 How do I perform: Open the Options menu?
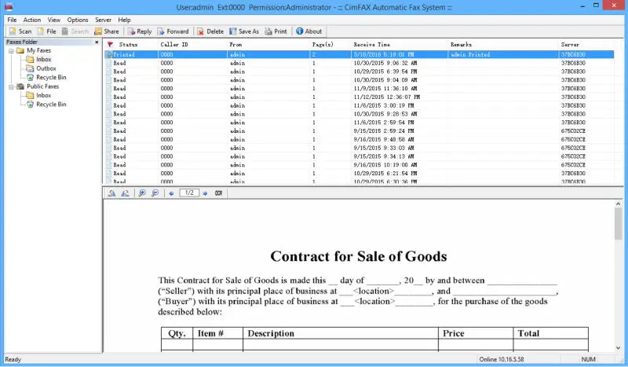[x=78, y=20]
